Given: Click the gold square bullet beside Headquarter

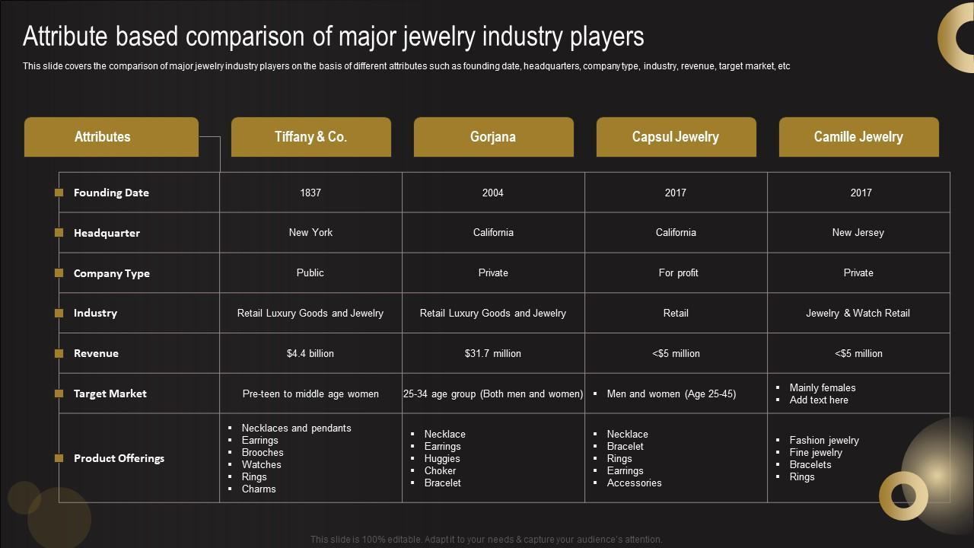Looking at the screenshot, I should pyautogui.click(x=59, y=233).
